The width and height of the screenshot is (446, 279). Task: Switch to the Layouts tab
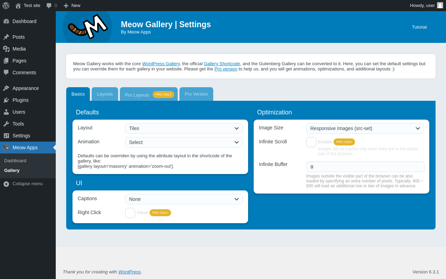pos(105,94)
